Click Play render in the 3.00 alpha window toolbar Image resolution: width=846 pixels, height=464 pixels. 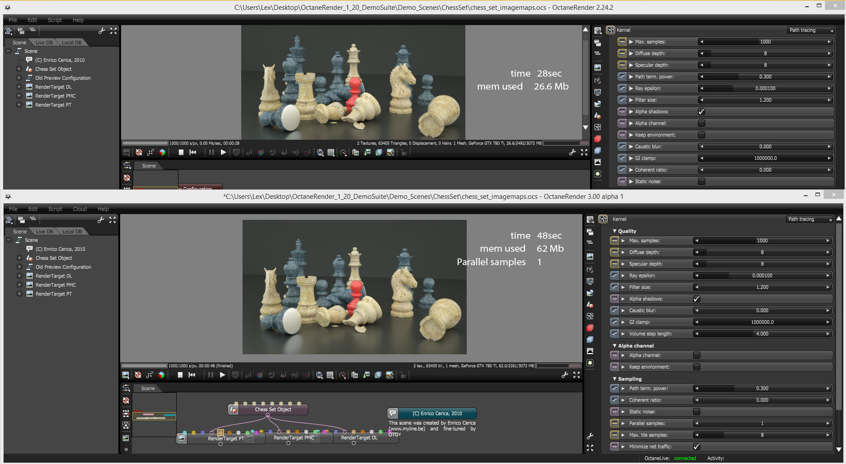[x=222, y=375]
